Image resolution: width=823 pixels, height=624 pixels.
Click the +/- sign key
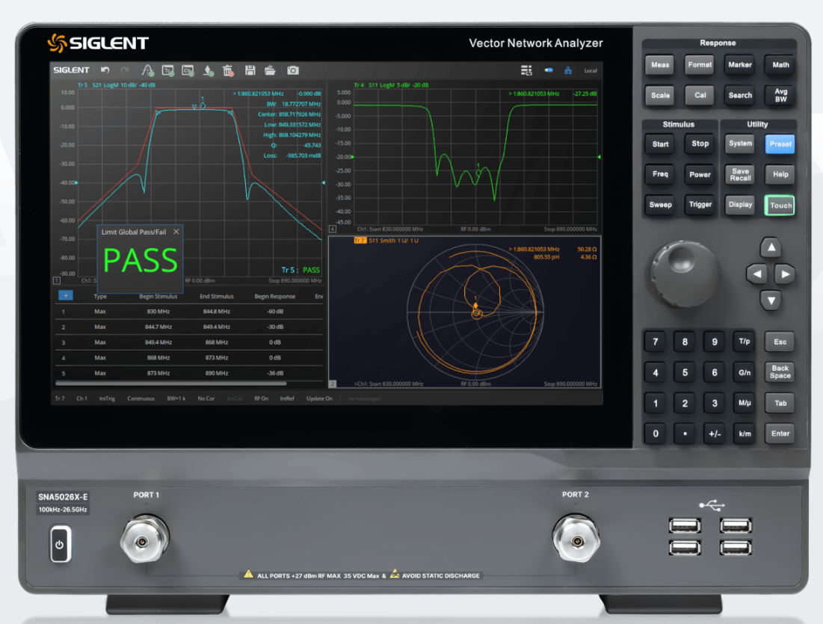715,434
